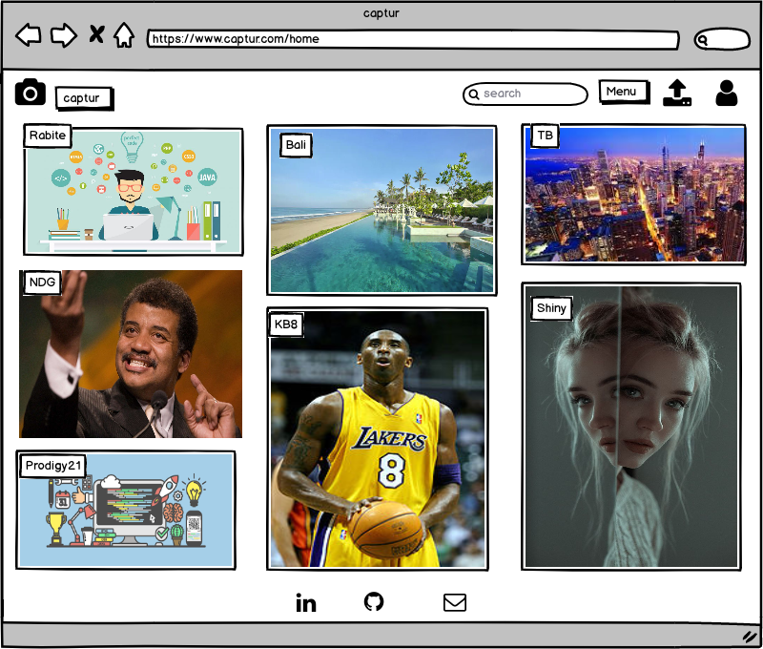Open the TB city skyline photo
Image resolution: width=763 pixels, height=649 pixels.
tap(633, 195)
